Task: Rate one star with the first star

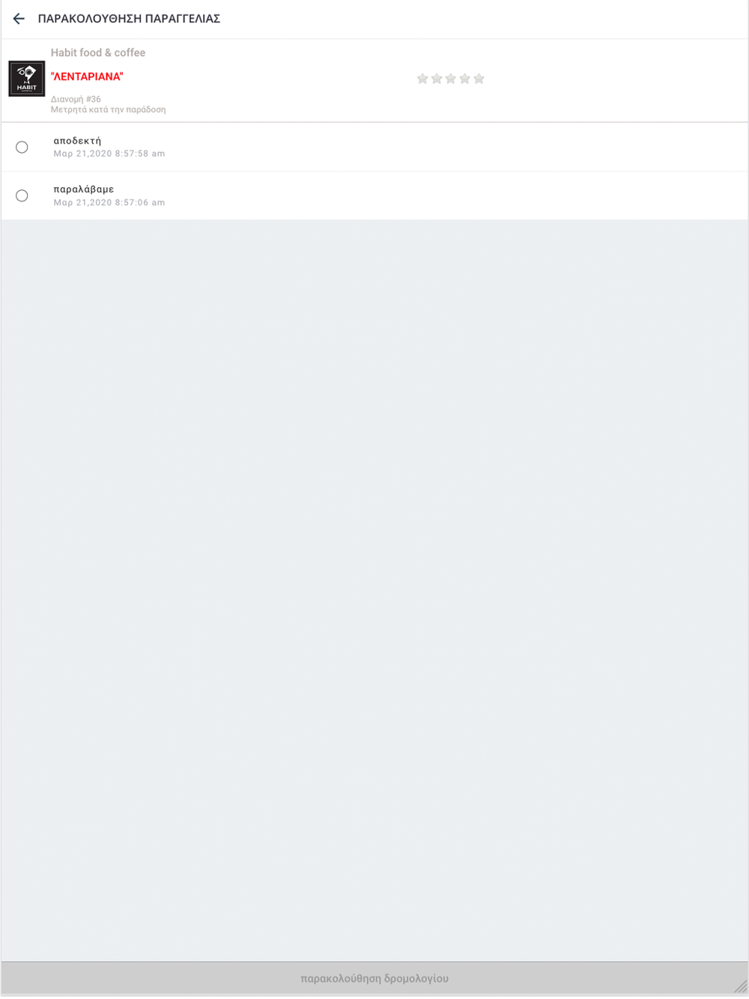Action: tap(422, 79)
